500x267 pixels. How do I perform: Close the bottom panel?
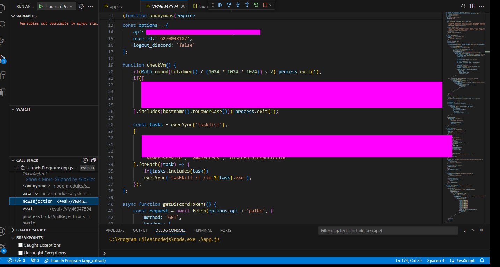coord(481,230)
